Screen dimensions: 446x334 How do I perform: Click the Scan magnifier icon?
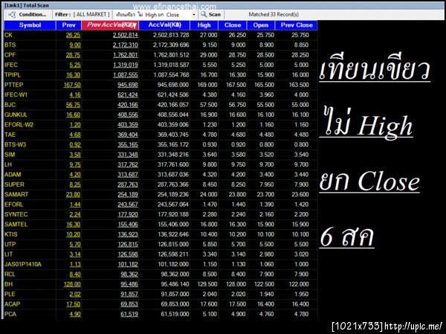point(204,14)
